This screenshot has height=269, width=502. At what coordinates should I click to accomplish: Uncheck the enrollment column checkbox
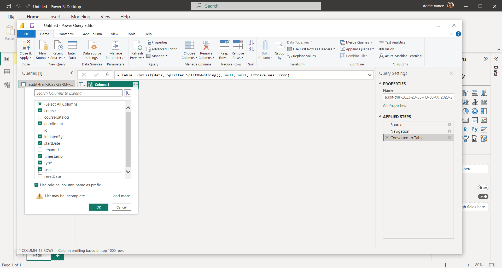tap(40, 124)
